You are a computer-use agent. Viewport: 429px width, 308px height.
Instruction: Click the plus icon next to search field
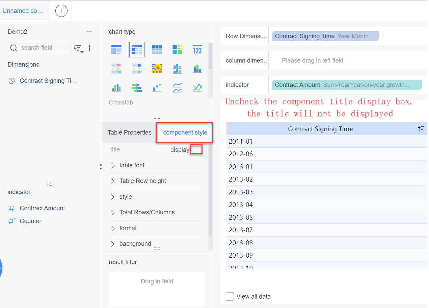pos(89,48)
